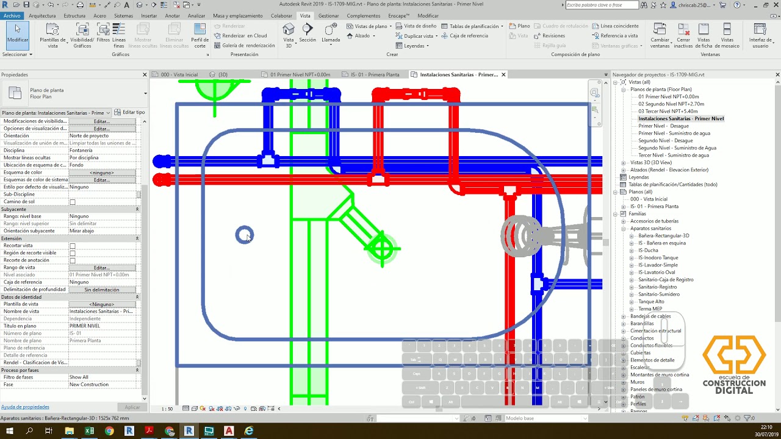Open the Arquitectura ribbon tab
The width and height of the screenshot is (781, 439).
pyautogui.click(x=42, y=16)
